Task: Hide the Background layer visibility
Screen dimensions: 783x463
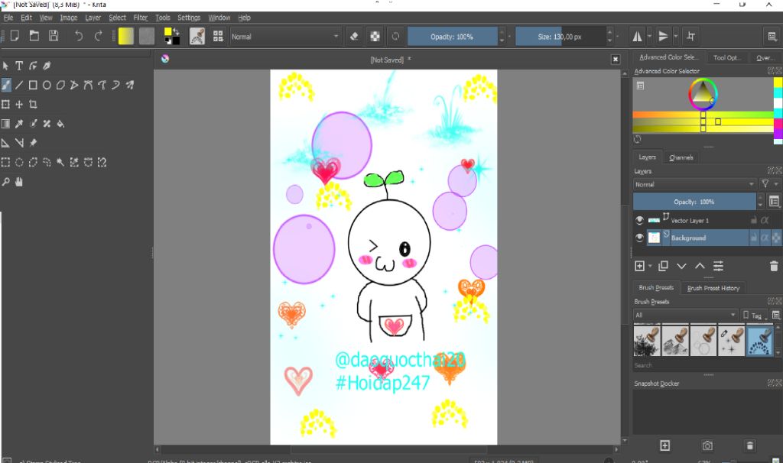Action: click(639, 238)
